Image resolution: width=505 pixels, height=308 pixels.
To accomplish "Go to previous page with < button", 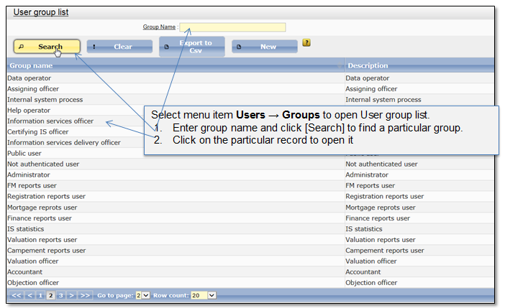I will 29,295.
